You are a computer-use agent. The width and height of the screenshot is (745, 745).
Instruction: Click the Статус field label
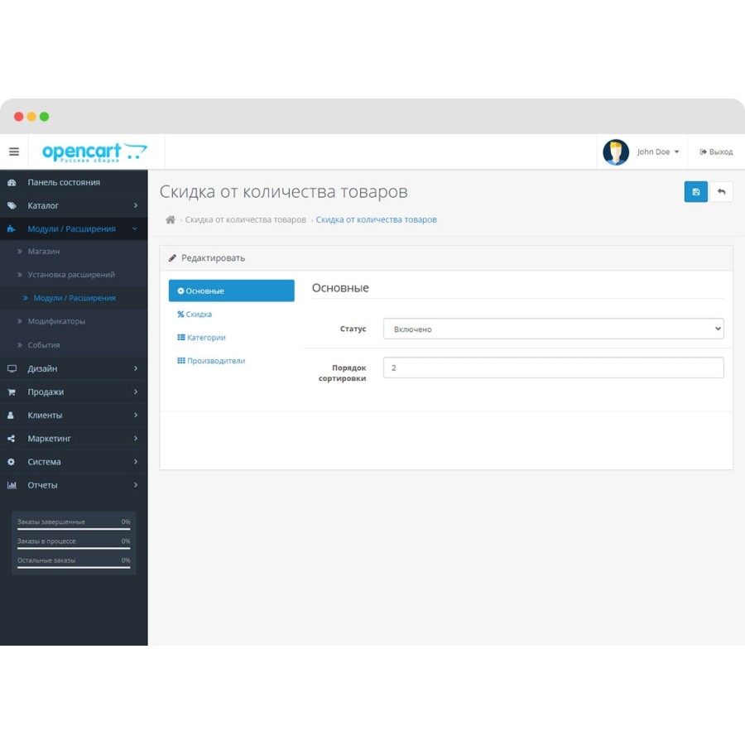point(353,329)
